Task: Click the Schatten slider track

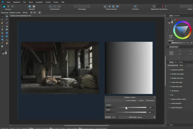Action: click(x=126, y=107)
